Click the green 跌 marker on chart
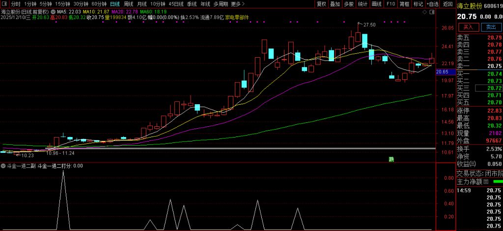The height and width of the screenshot is (231, 503). point(391,159)
